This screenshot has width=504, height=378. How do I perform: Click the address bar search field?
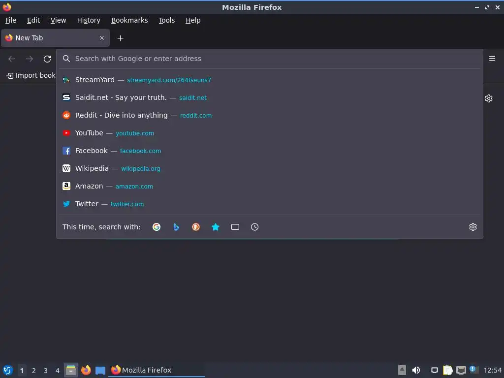[x=269, y=59]
